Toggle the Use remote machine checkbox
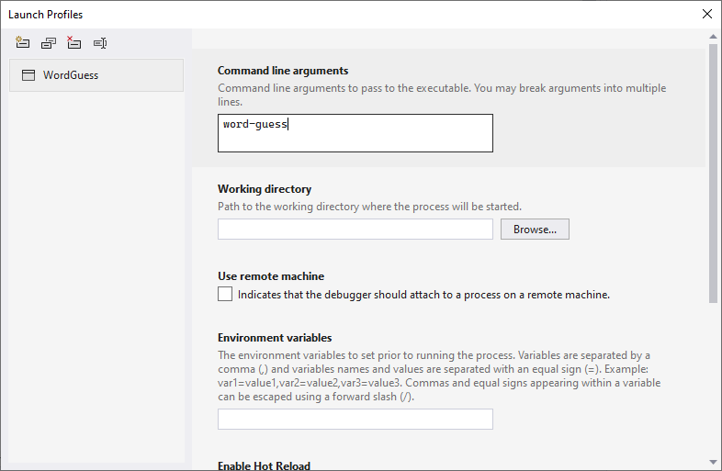This screenshot has width=722, height=471. coord(225,295)
